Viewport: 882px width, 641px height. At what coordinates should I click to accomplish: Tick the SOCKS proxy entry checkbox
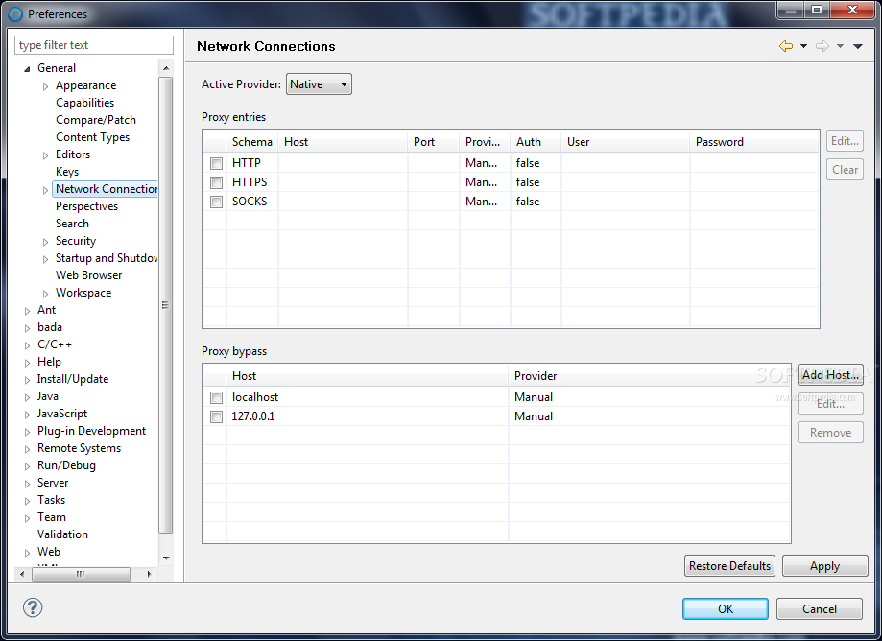tap(216, 202)
